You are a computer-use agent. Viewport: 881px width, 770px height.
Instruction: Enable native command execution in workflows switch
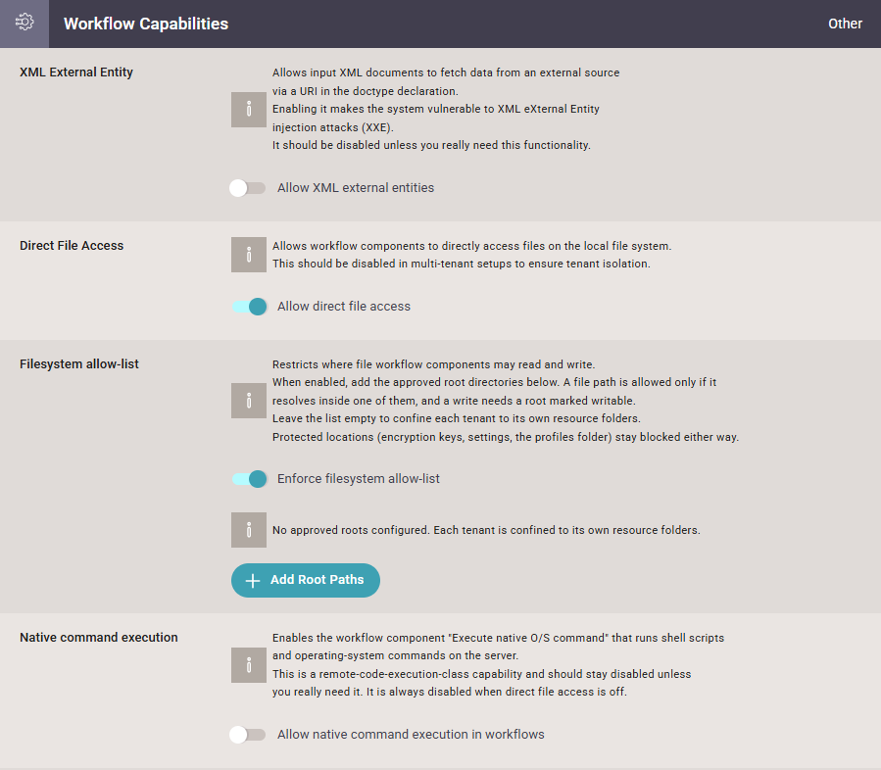247,735
